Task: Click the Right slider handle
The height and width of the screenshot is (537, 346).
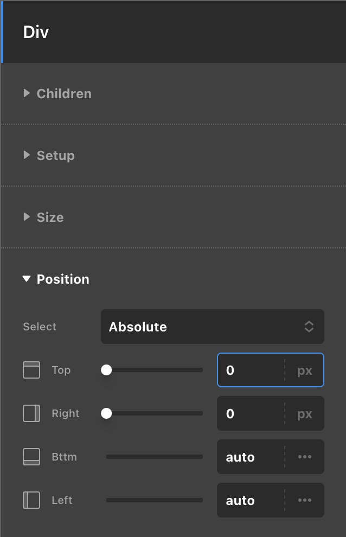Action: point(106,413)
